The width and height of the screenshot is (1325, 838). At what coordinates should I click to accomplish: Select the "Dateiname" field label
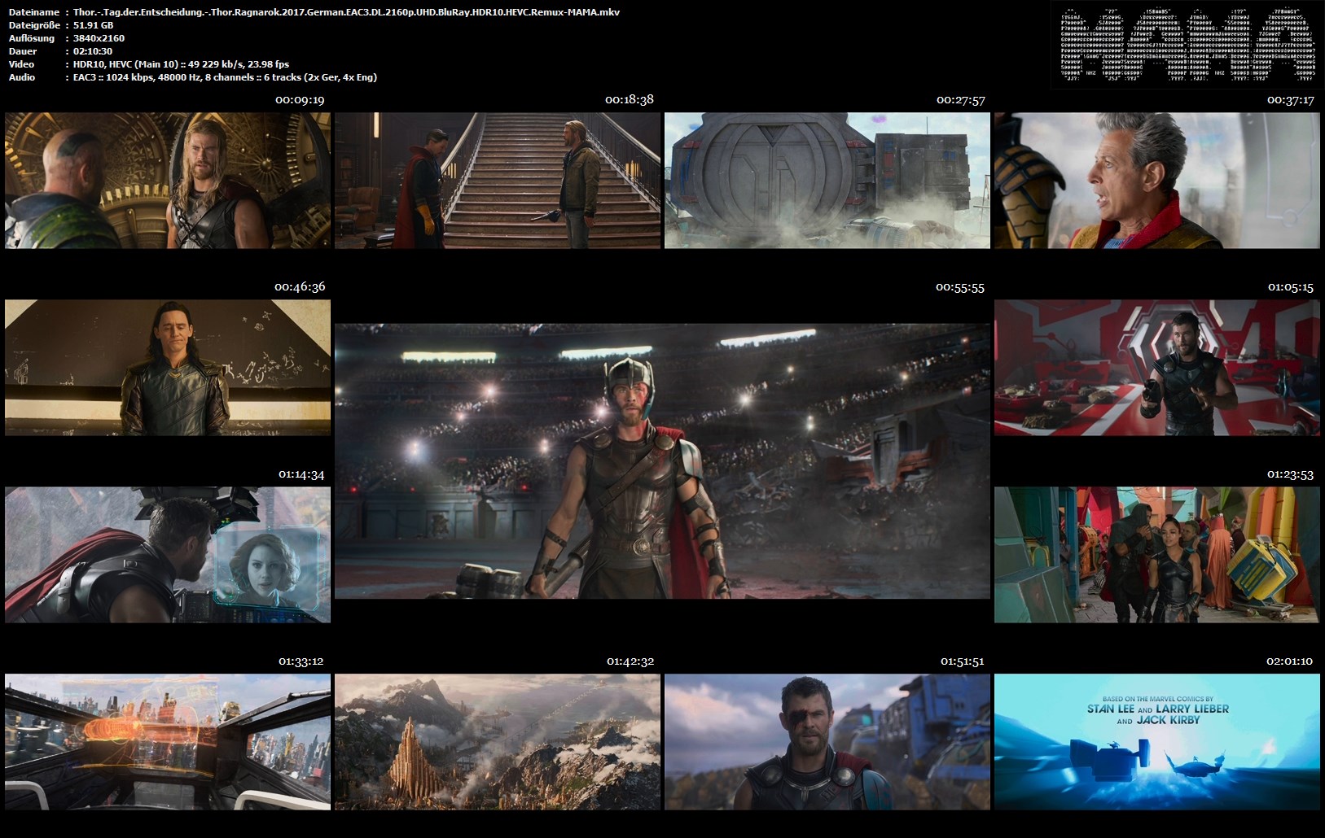34,12
